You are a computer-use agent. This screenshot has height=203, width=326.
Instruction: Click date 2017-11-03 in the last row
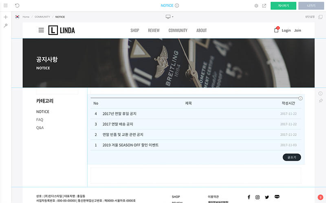coord(289,145)
